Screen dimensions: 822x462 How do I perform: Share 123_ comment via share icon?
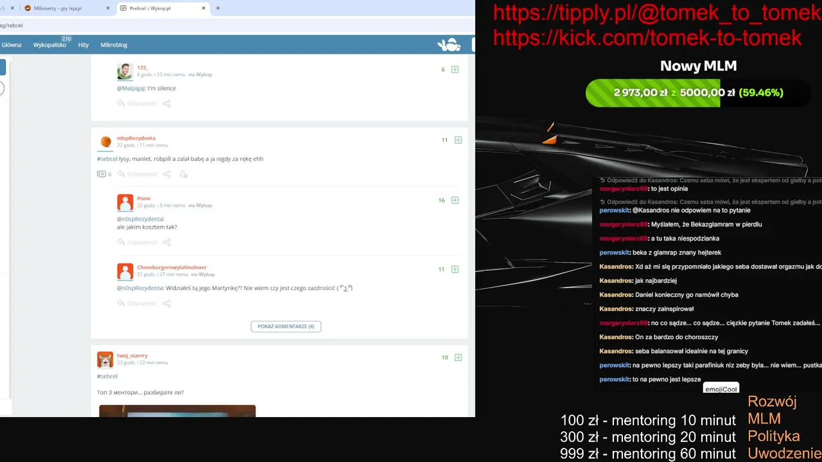point(166,103)
